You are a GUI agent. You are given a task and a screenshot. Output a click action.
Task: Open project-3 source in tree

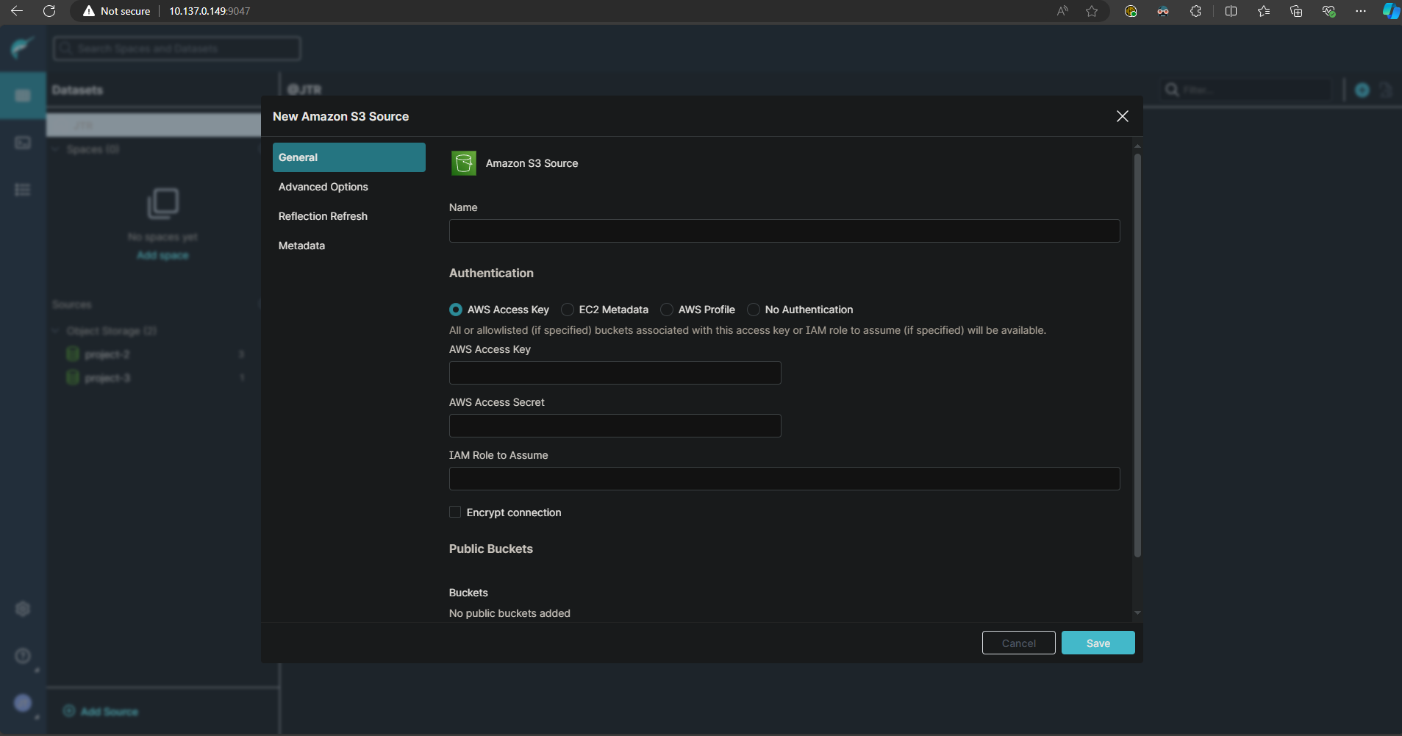pyautogui.click(x=107, y=378)
